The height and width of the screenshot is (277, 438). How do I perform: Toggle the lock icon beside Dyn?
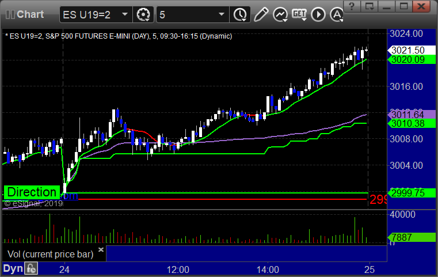pos(31,268)
